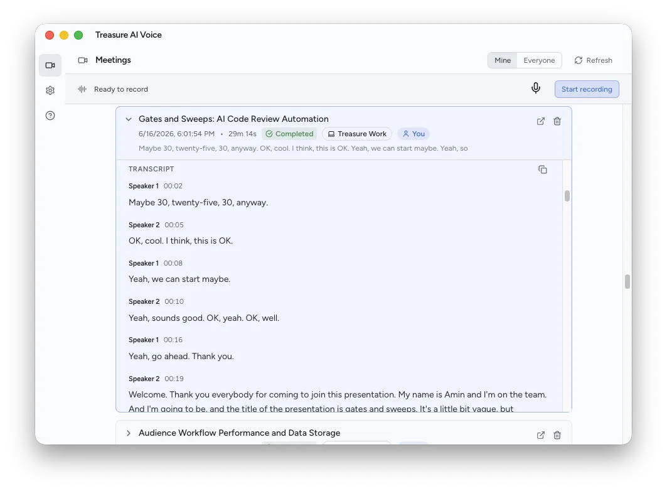Open Audience Workflow meeting in new window
The height and width of the screenshot is (491, 667).
click(x=541, y=435)
